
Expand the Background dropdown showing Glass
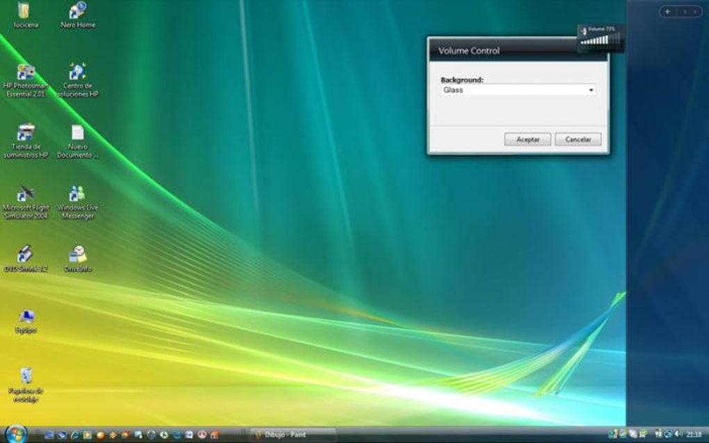click(517, 90)
